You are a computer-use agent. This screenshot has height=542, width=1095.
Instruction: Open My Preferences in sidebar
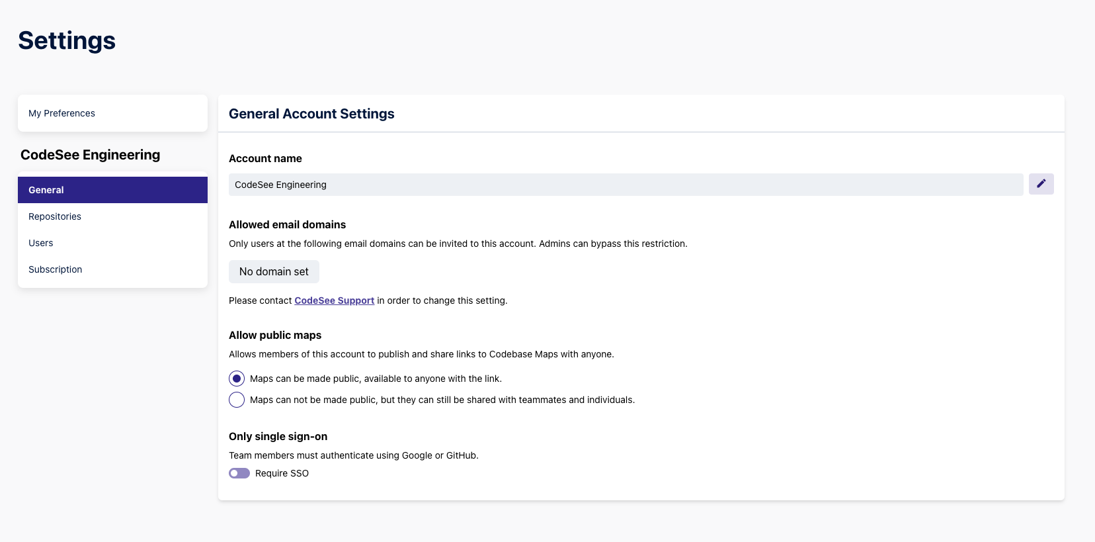[112, 113]
